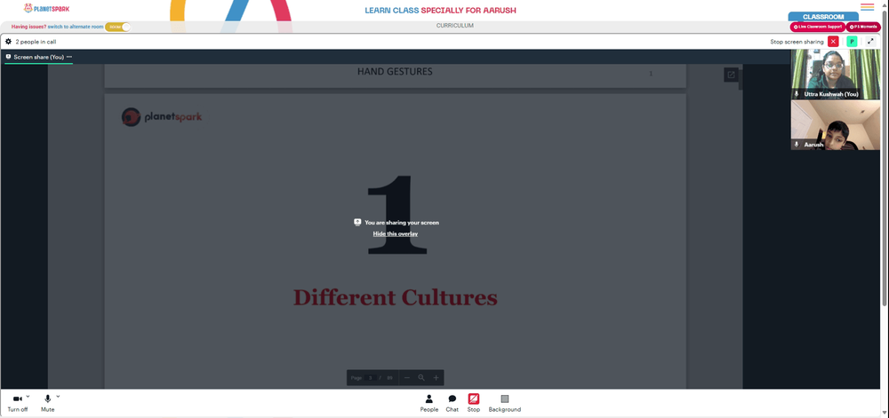
Task: Switch to the CLASSROOM tab
Action: coord(823,16)
